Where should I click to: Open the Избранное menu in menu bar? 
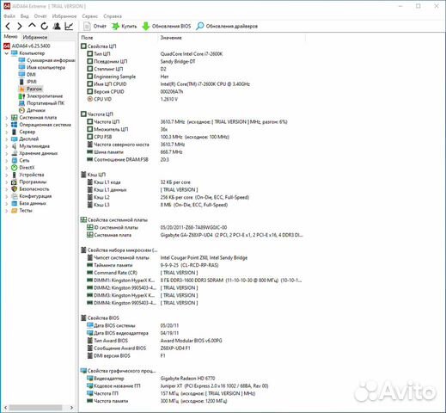point(64,16)
